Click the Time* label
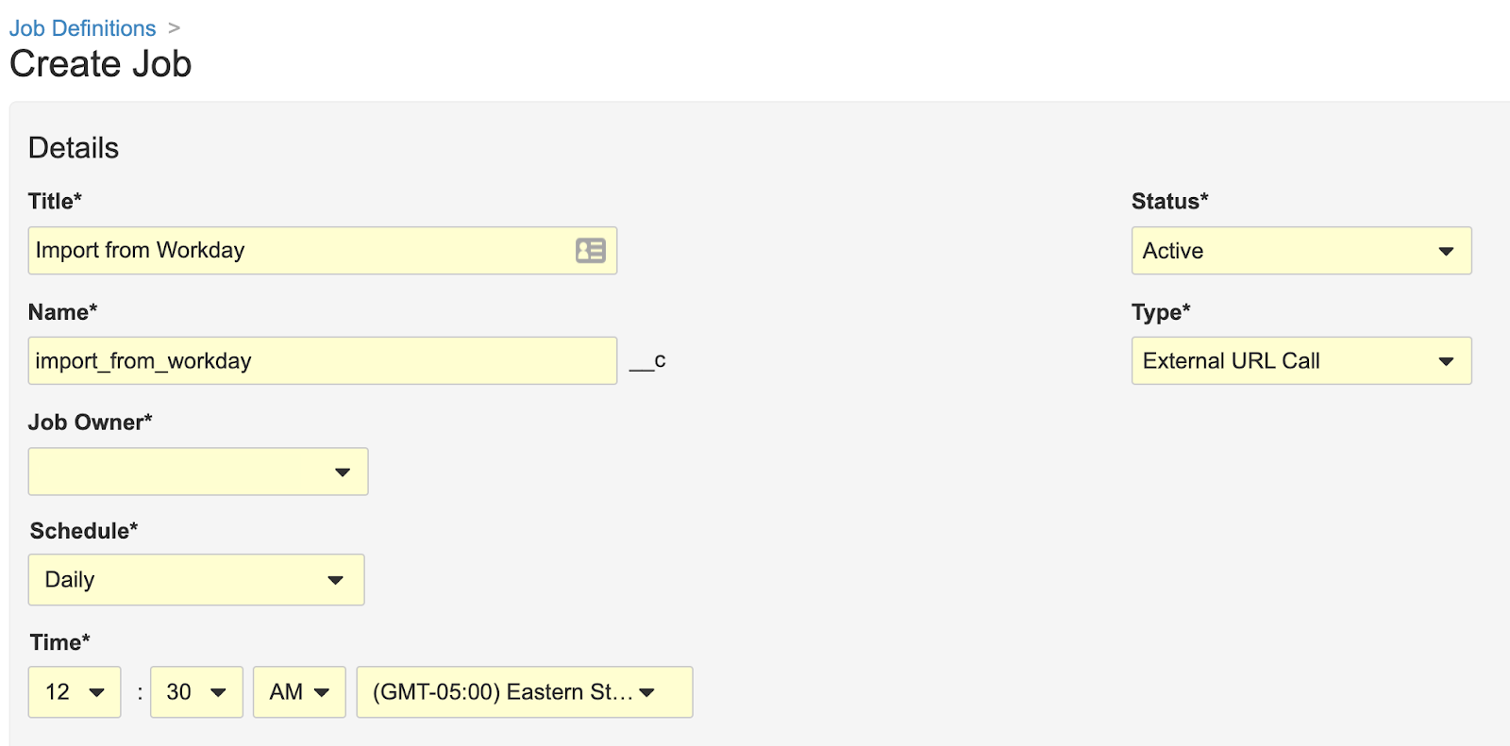Screen dimensions: 1510x746 tap(59, 642)
